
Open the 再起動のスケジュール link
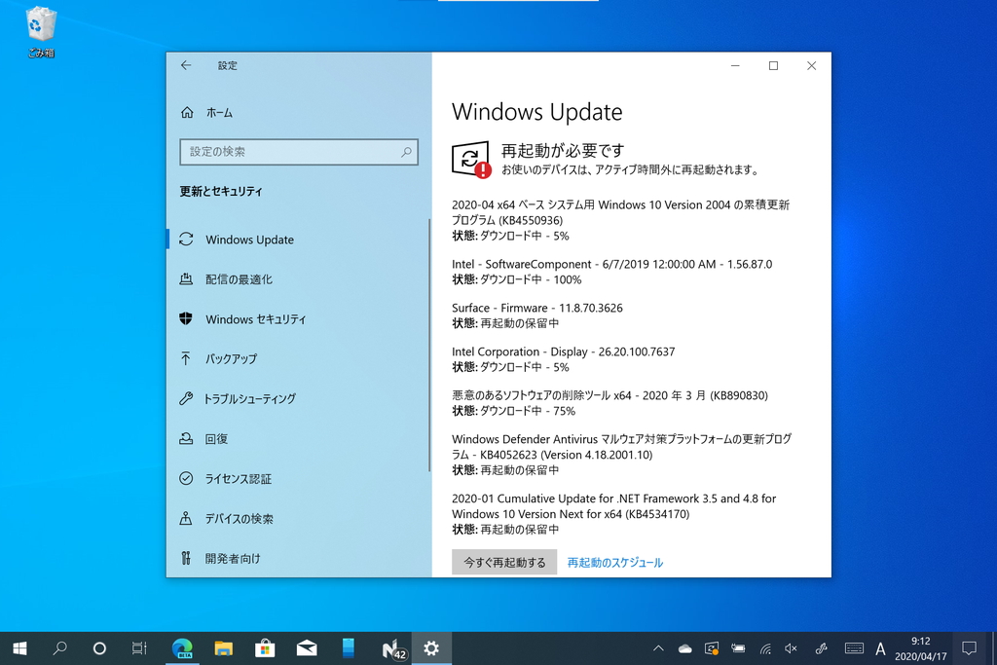[614, 562]
